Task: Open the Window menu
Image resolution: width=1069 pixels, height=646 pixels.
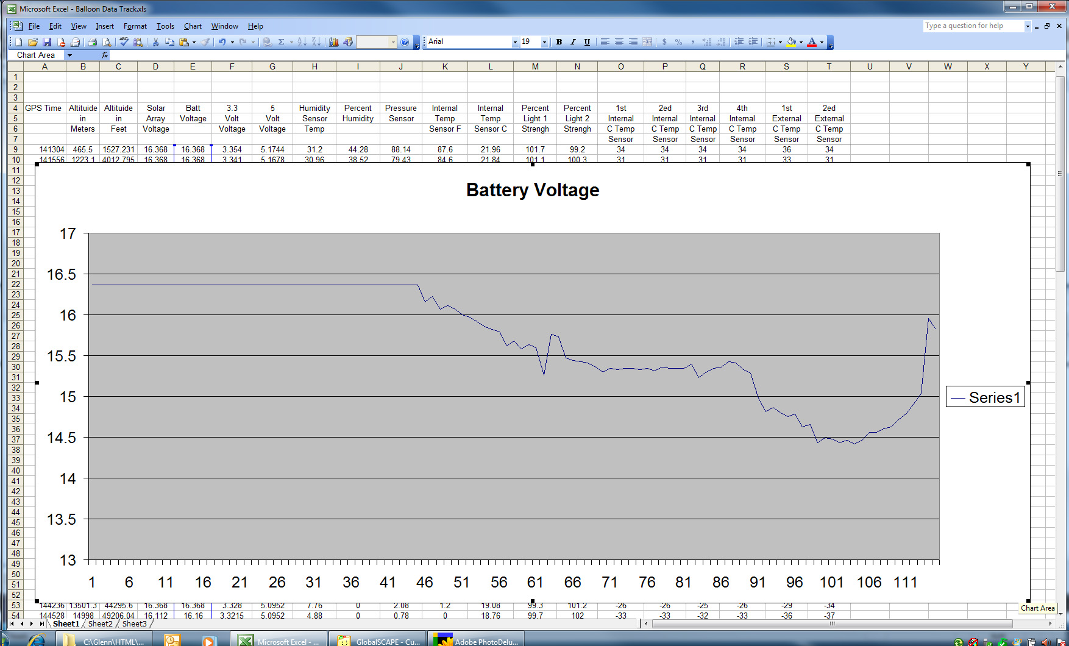Action: (225, 26)
